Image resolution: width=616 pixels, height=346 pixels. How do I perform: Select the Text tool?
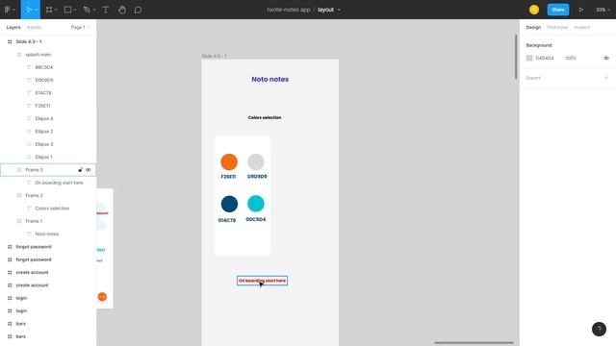click(x=105, y=10)
